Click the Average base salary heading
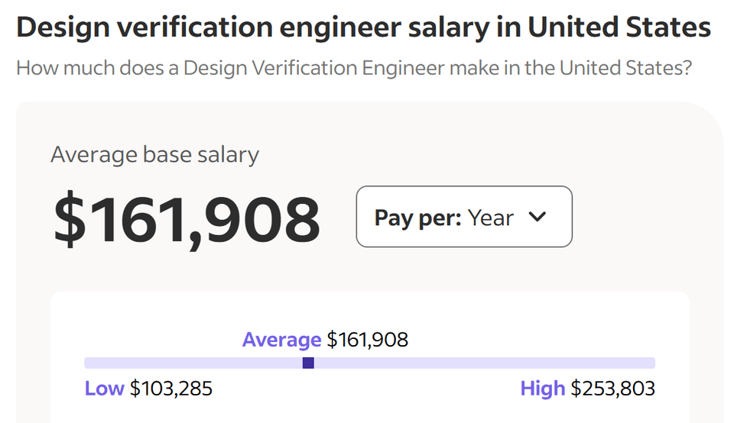Viewport: 734px width, 423px height. 154,155
